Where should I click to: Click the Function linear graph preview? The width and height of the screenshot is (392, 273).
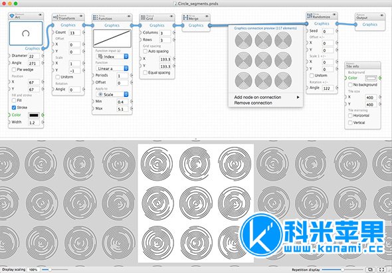click(112, 39)
